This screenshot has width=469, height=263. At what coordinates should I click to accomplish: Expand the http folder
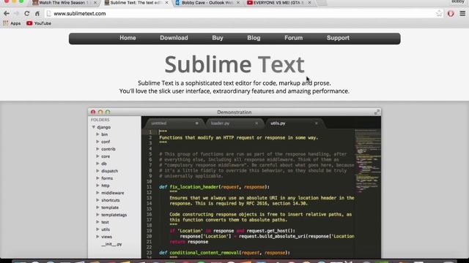coord(97,186)
